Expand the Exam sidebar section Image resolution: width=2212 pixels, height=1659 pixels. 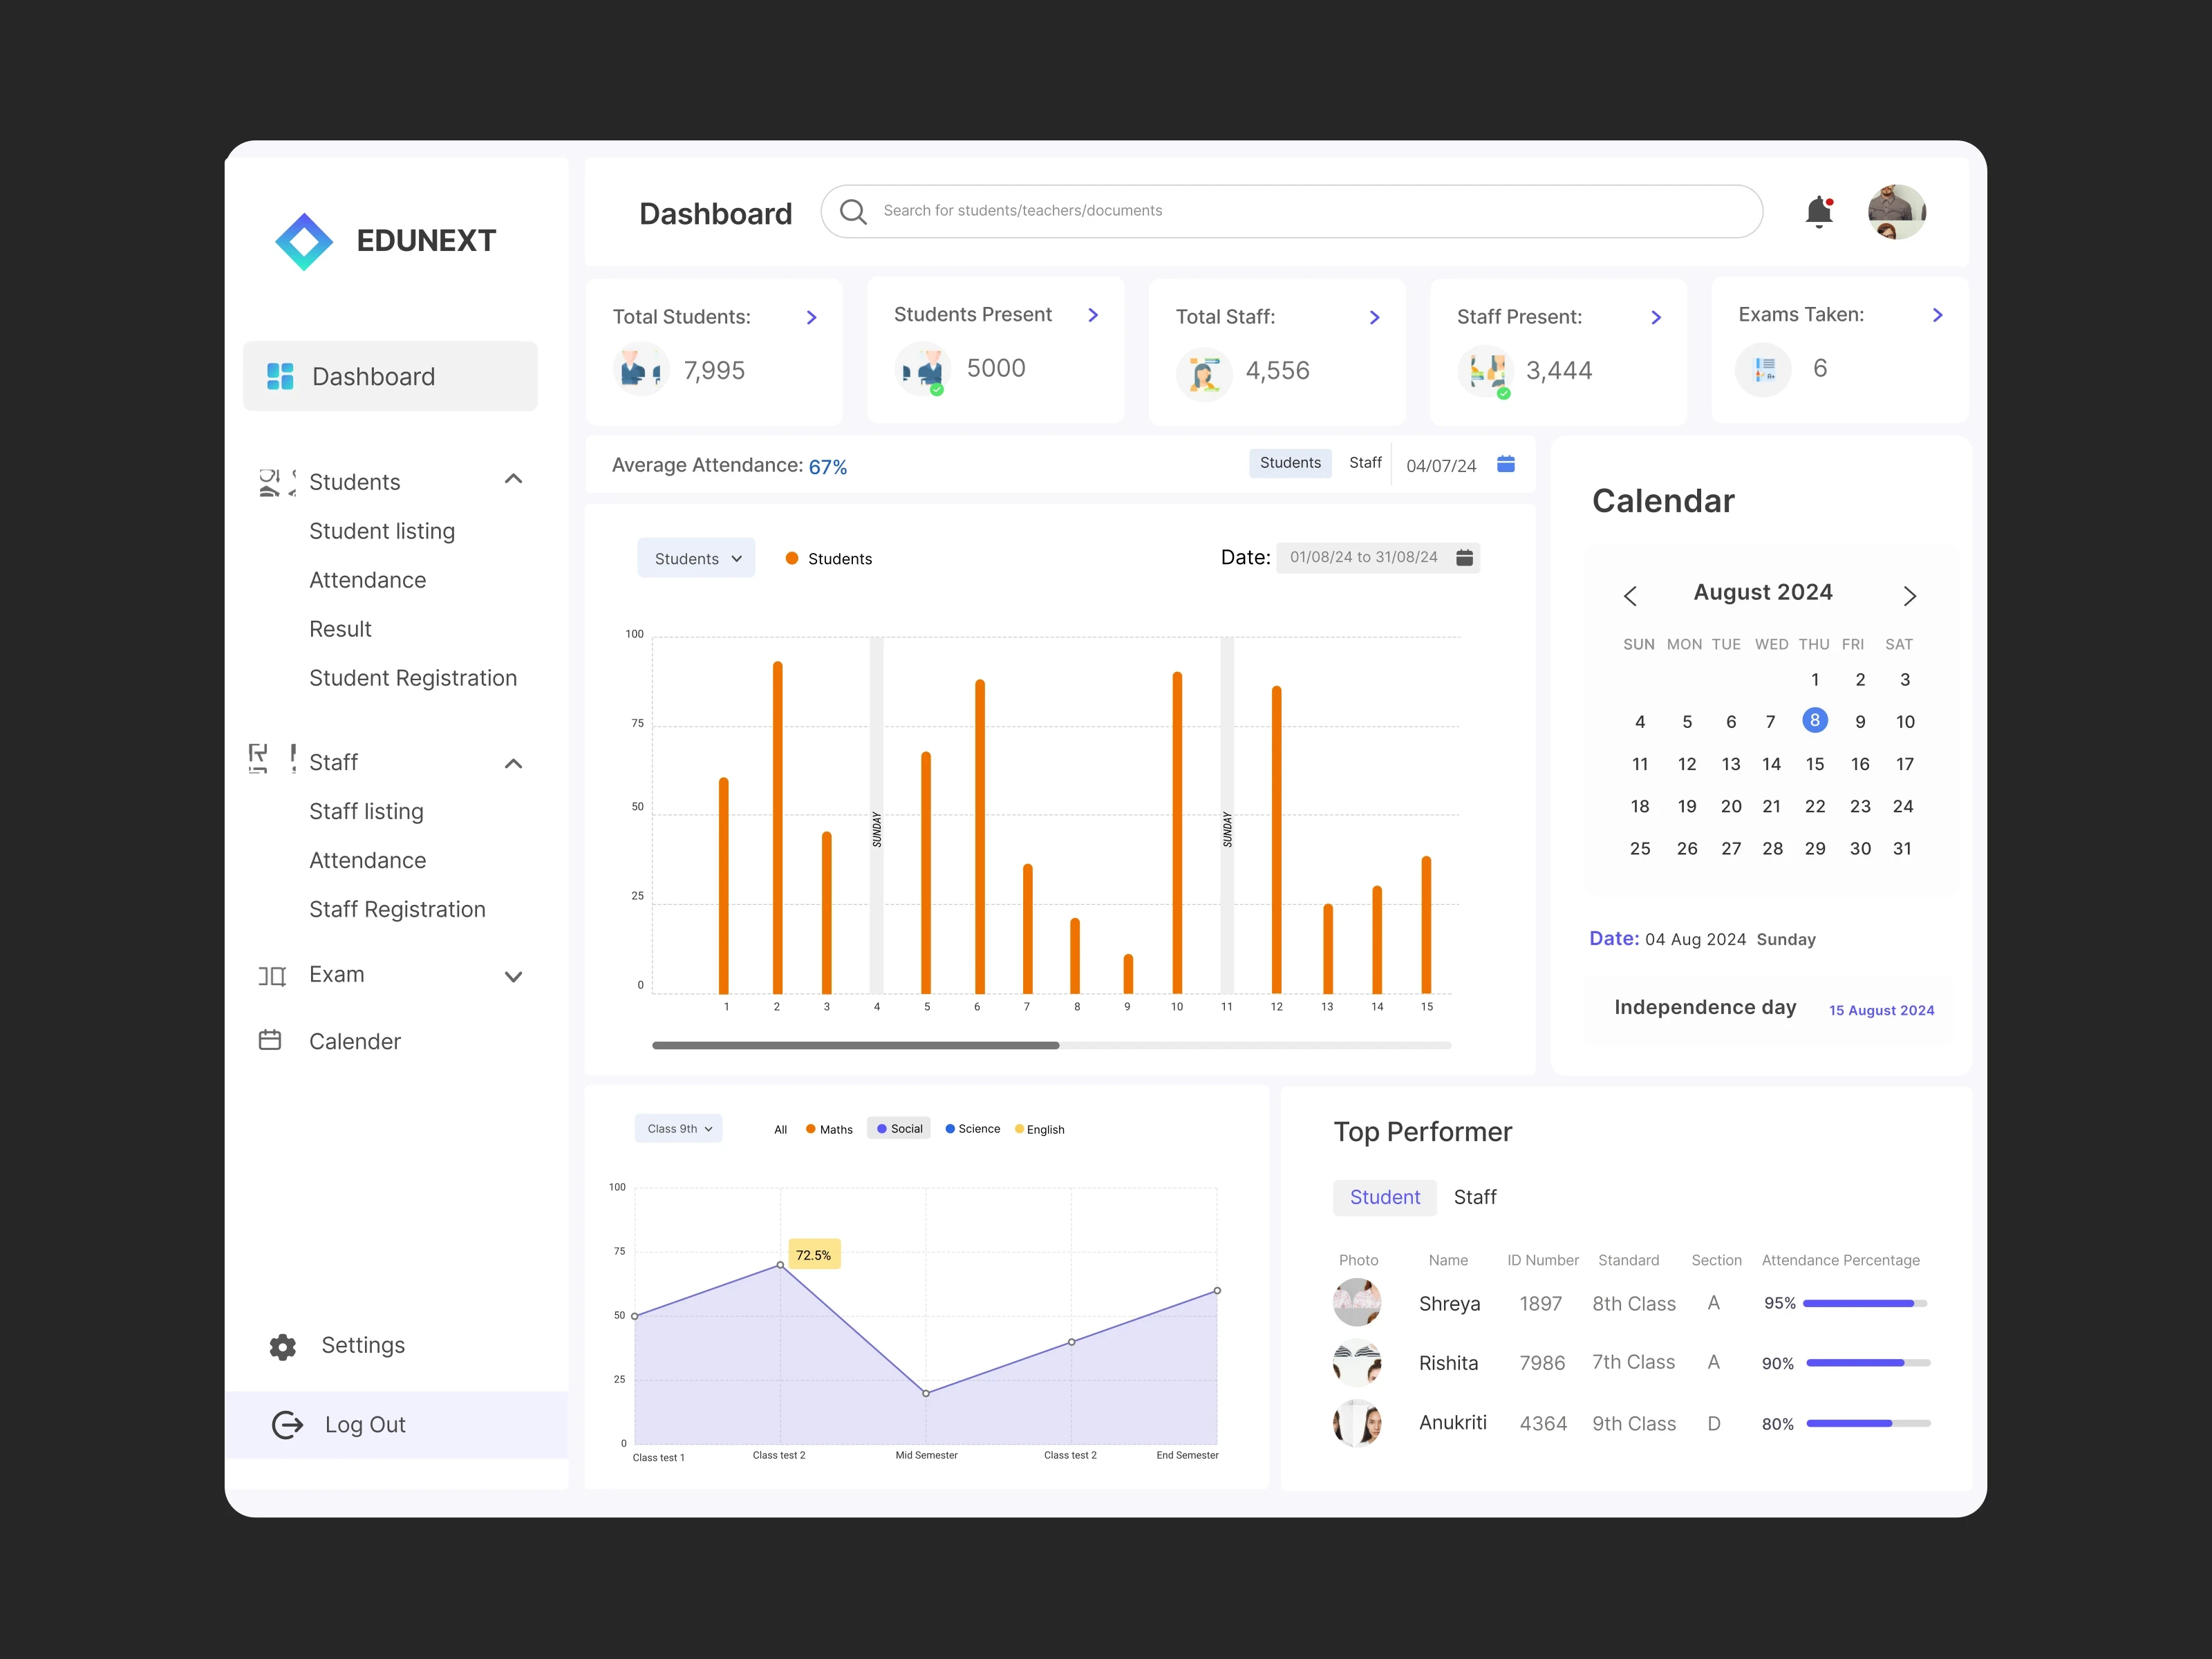click(513, 977)
